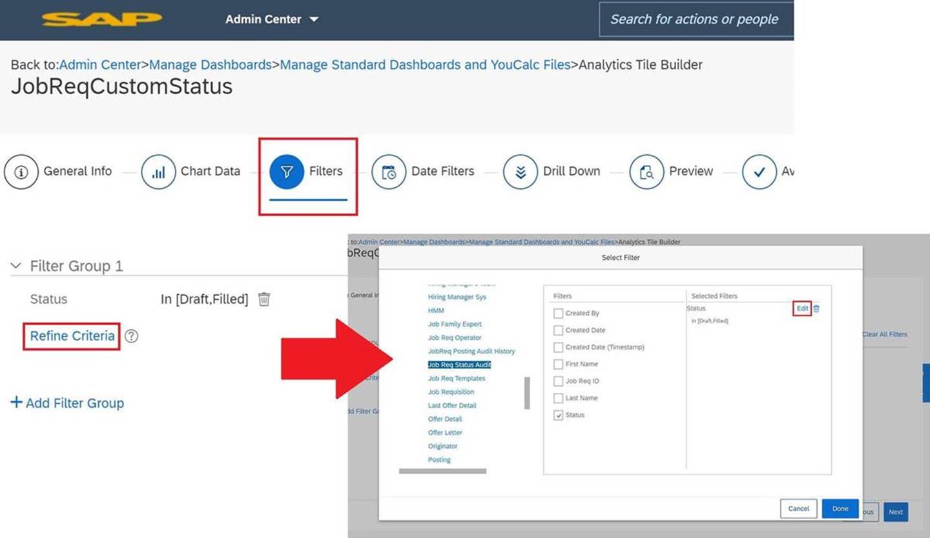Click Done in Select Filter dialog
The height and width of the screenshot is (538, 930).
(x=840, y=508)
